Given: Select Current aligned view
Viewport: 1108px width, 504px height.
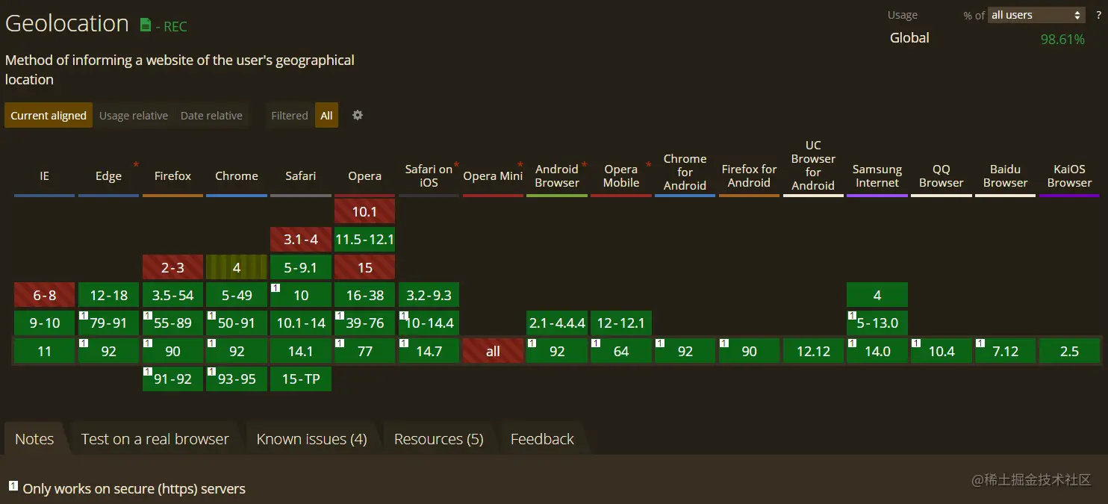Looking at the screenshot, I should click(x=49, y=115).
